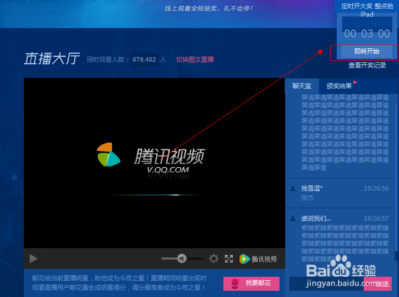The width and height of the screenshot is (399, 297).
Task: Click the 即将开始 lottery button
Action: point(367,51)
